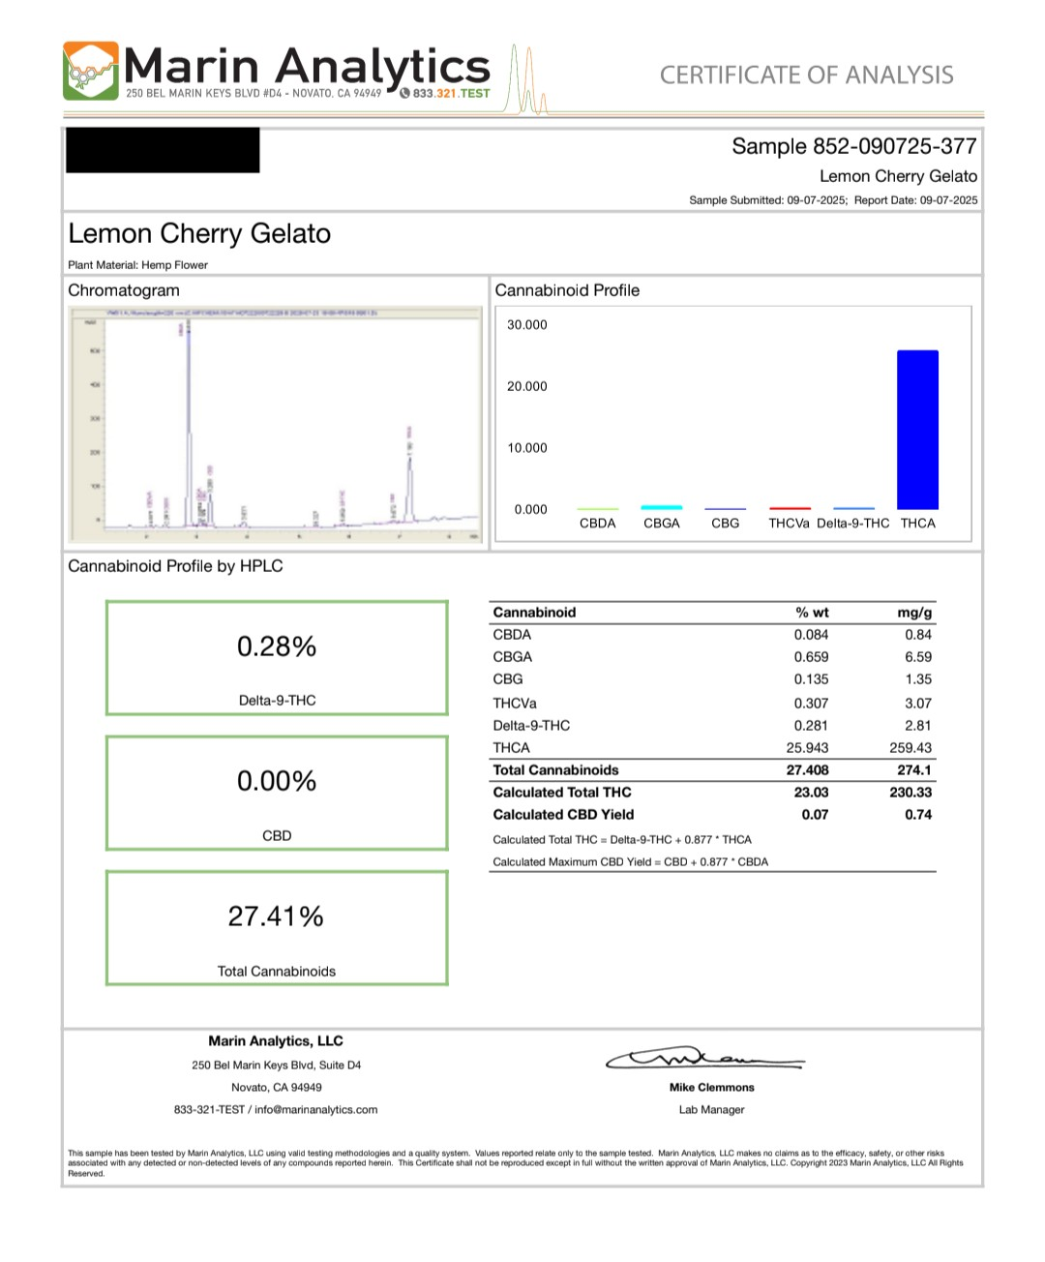
Task: Click the Marin Analytics company name heading
Action: [307, 66]
